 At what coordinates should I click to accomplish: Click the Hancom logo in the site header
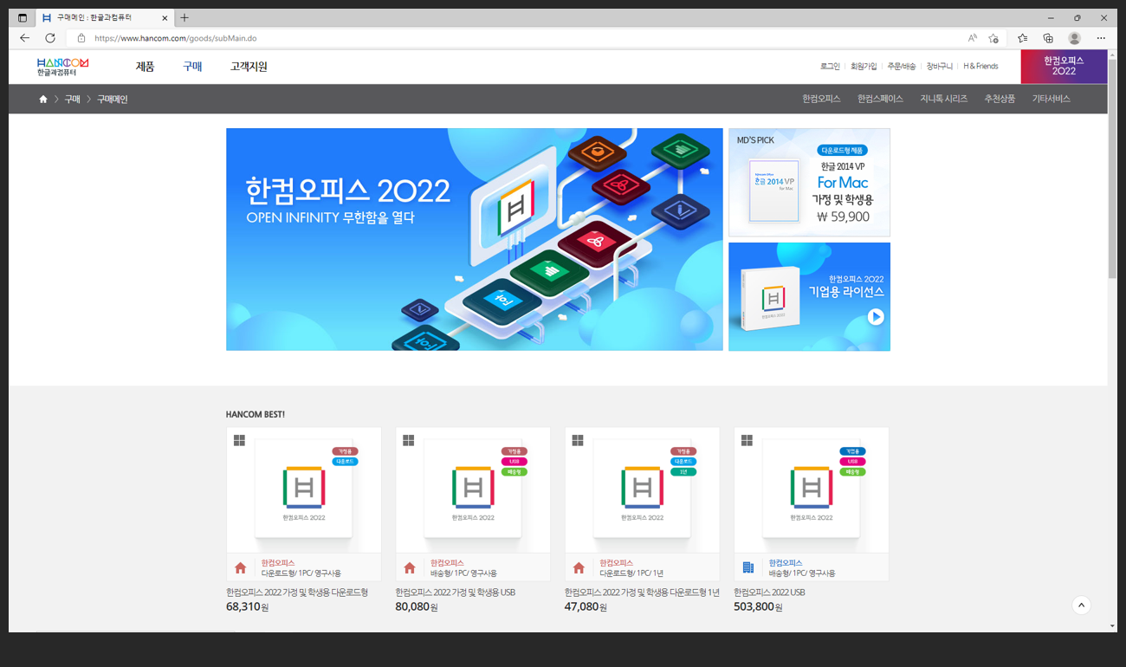point(62,67)
